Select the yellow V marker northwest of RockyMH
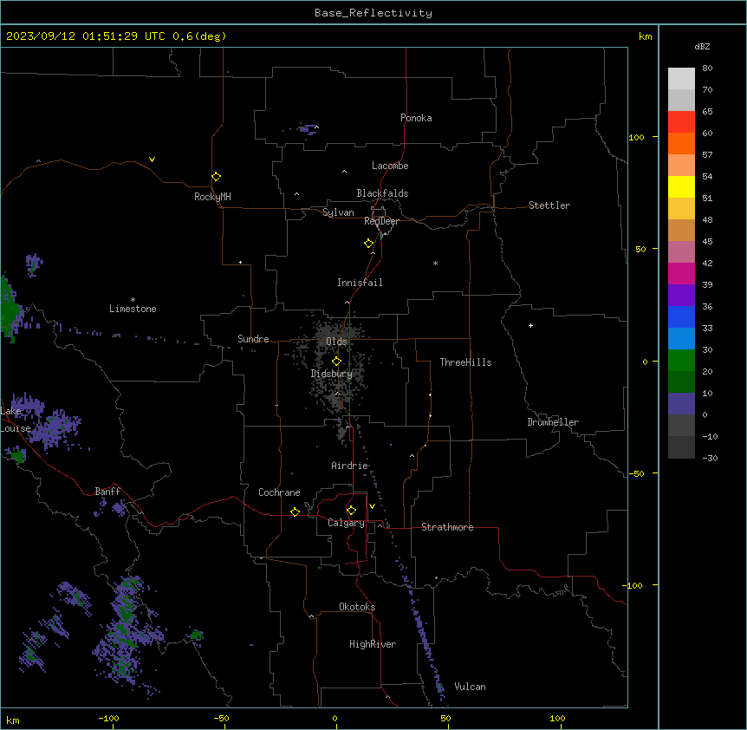 tap(152, 160)
